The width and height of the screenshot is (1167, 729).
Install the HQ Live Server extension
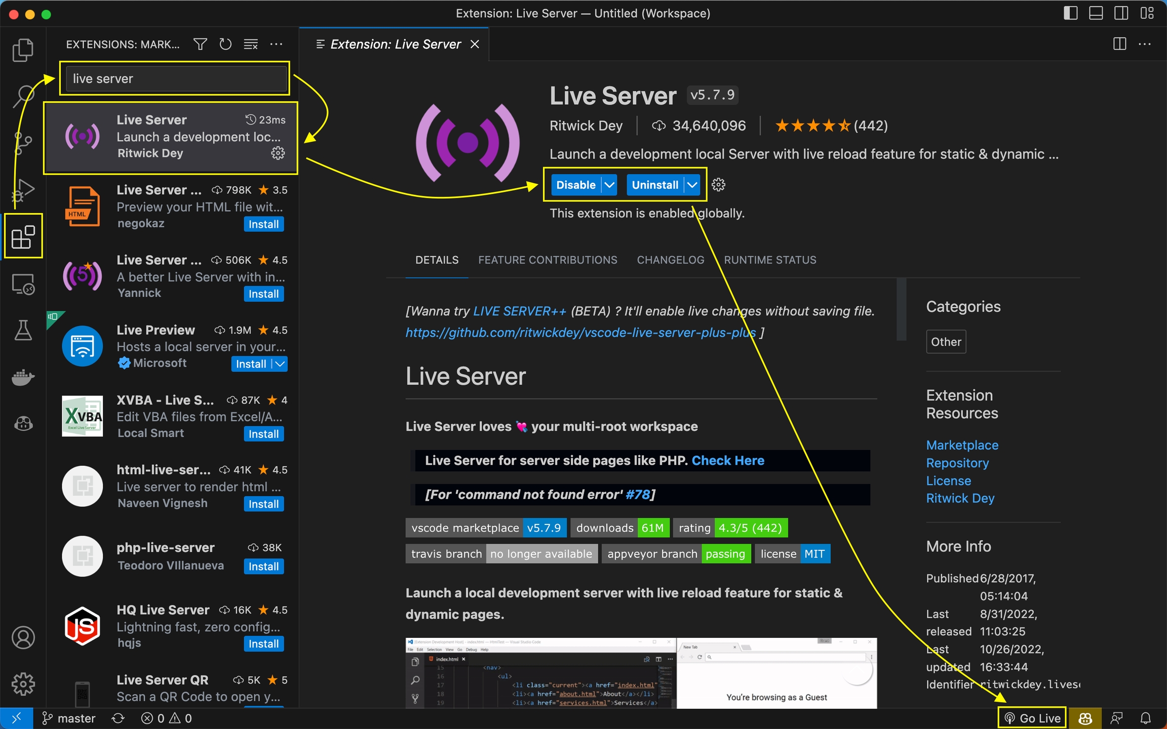(263, 644)
